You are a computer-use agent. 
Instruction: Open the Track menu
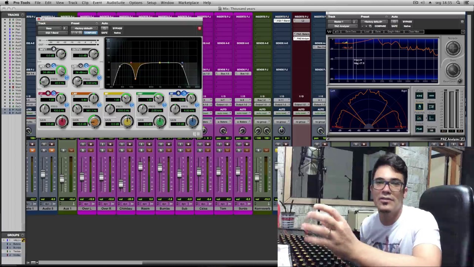73,3
